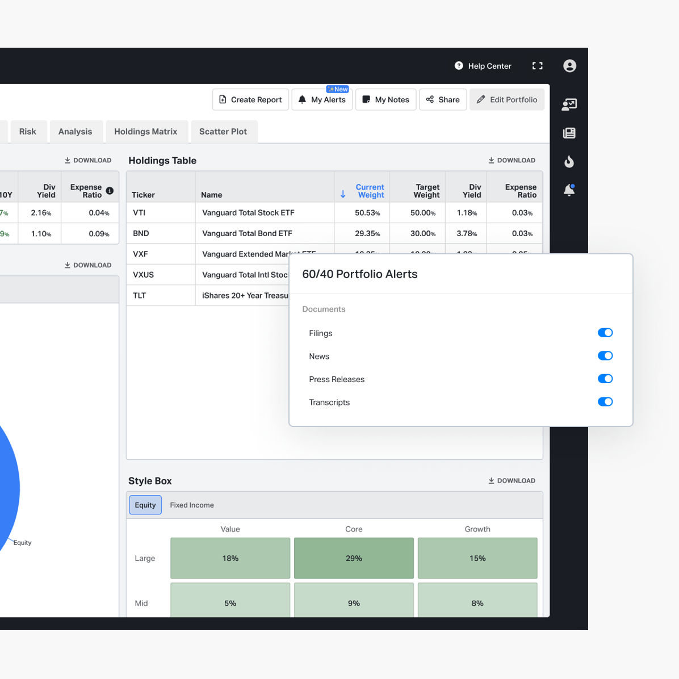Select Large Core 29% style box cell

pos(354,558)
